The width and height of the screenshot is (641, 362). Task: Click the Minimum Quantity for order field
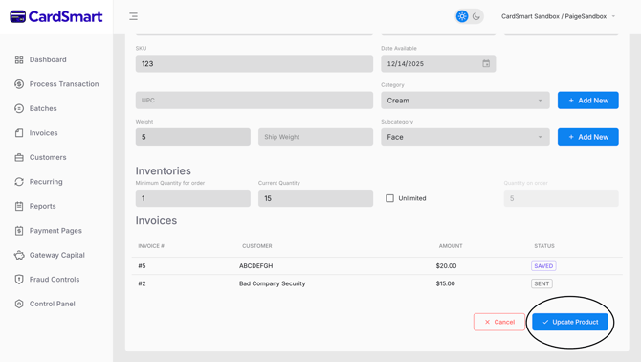point(193,198)
